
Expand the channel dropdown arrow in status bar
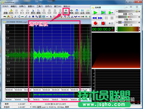tap(31, 104)
